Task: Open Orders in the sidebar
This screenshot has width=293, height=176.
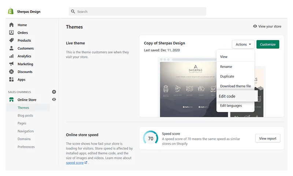Action: 23,33
